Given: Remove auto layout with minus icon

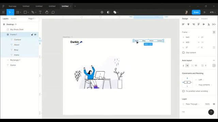Looking at the screenshot, I should click(x=214, y=60).
